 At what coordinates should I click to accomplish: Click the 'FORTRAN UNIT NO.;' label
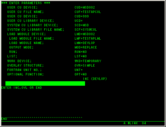coord(24,70)
